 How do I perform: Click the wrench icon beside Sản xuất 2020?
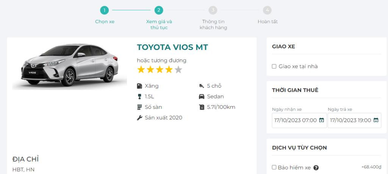pyautogui.click(x=139, y=118)
